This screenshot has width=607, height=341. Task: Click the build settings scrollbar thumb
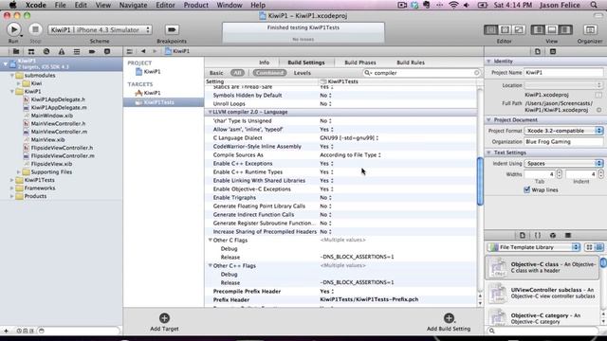tap(480, 181)
